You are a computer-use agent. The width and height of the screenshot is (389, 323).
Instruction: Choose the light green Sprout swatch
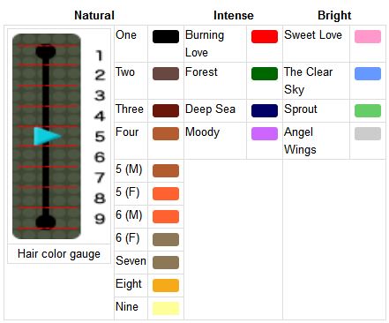click(368, 111)
